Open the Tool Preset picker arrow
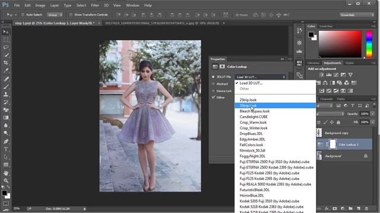 16,15
